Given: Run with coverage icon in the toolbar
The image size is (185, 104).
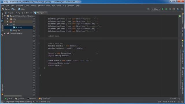Looking at the screenshot, I should 170,9.
